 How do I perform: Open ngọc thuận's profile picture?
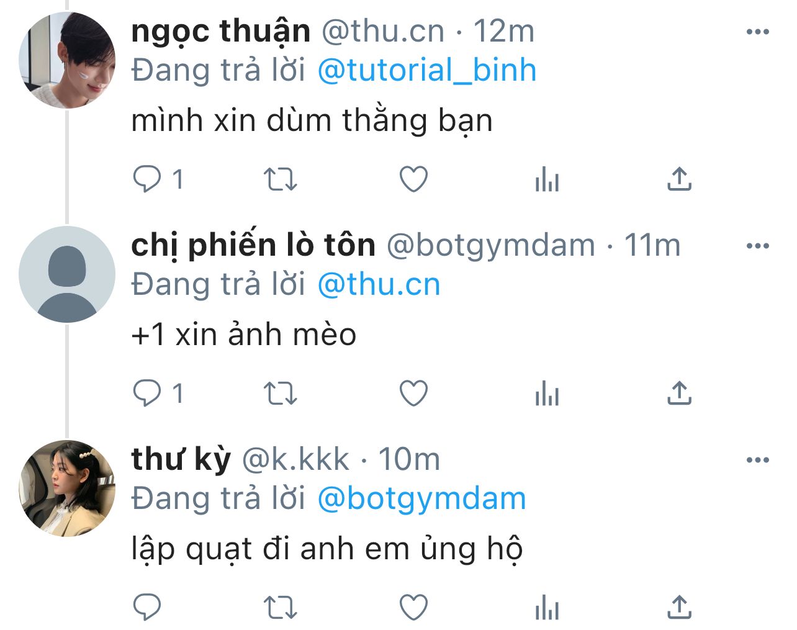(x=67, y=60)
